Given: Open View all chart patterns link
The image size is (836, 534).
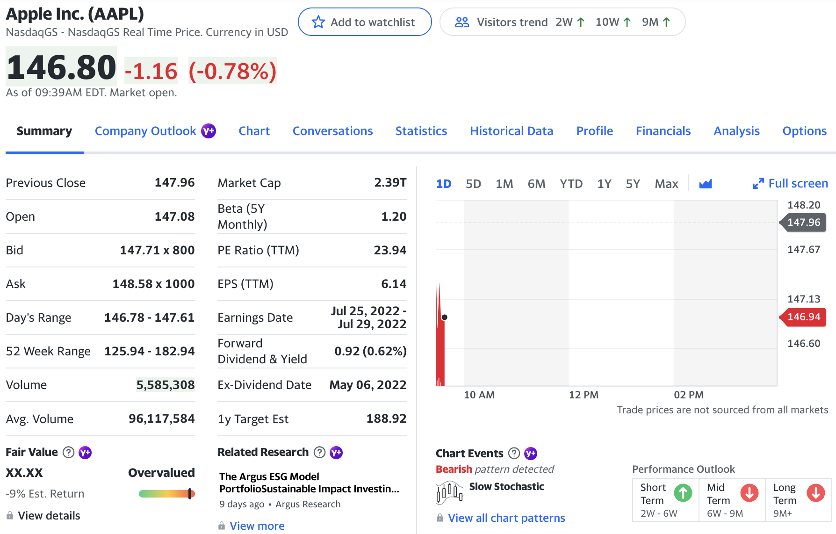Looking at the screenshot, I should click(x=506, y=518).
